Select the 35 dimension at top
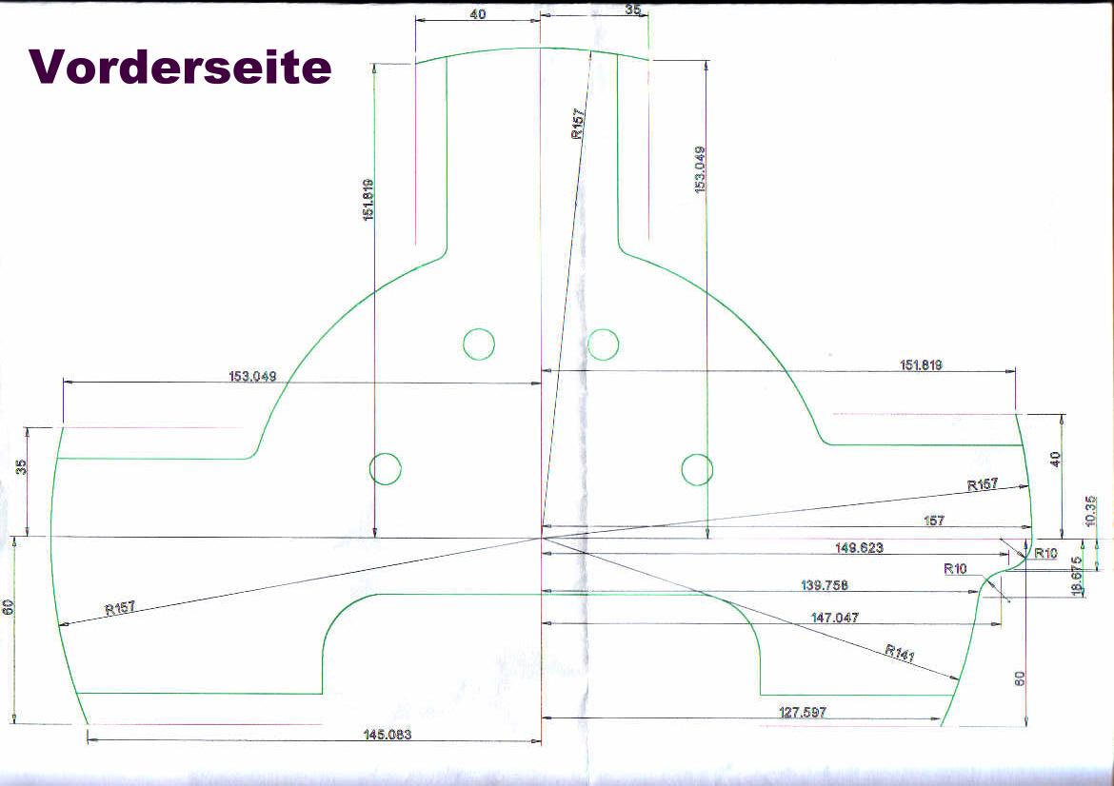 pos(634,10)
